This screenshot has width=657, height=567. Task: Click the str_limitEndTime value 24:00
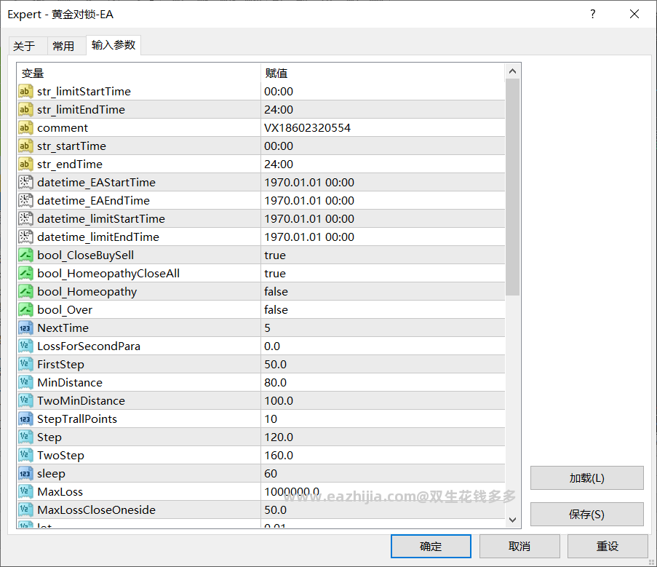point(279,109)
